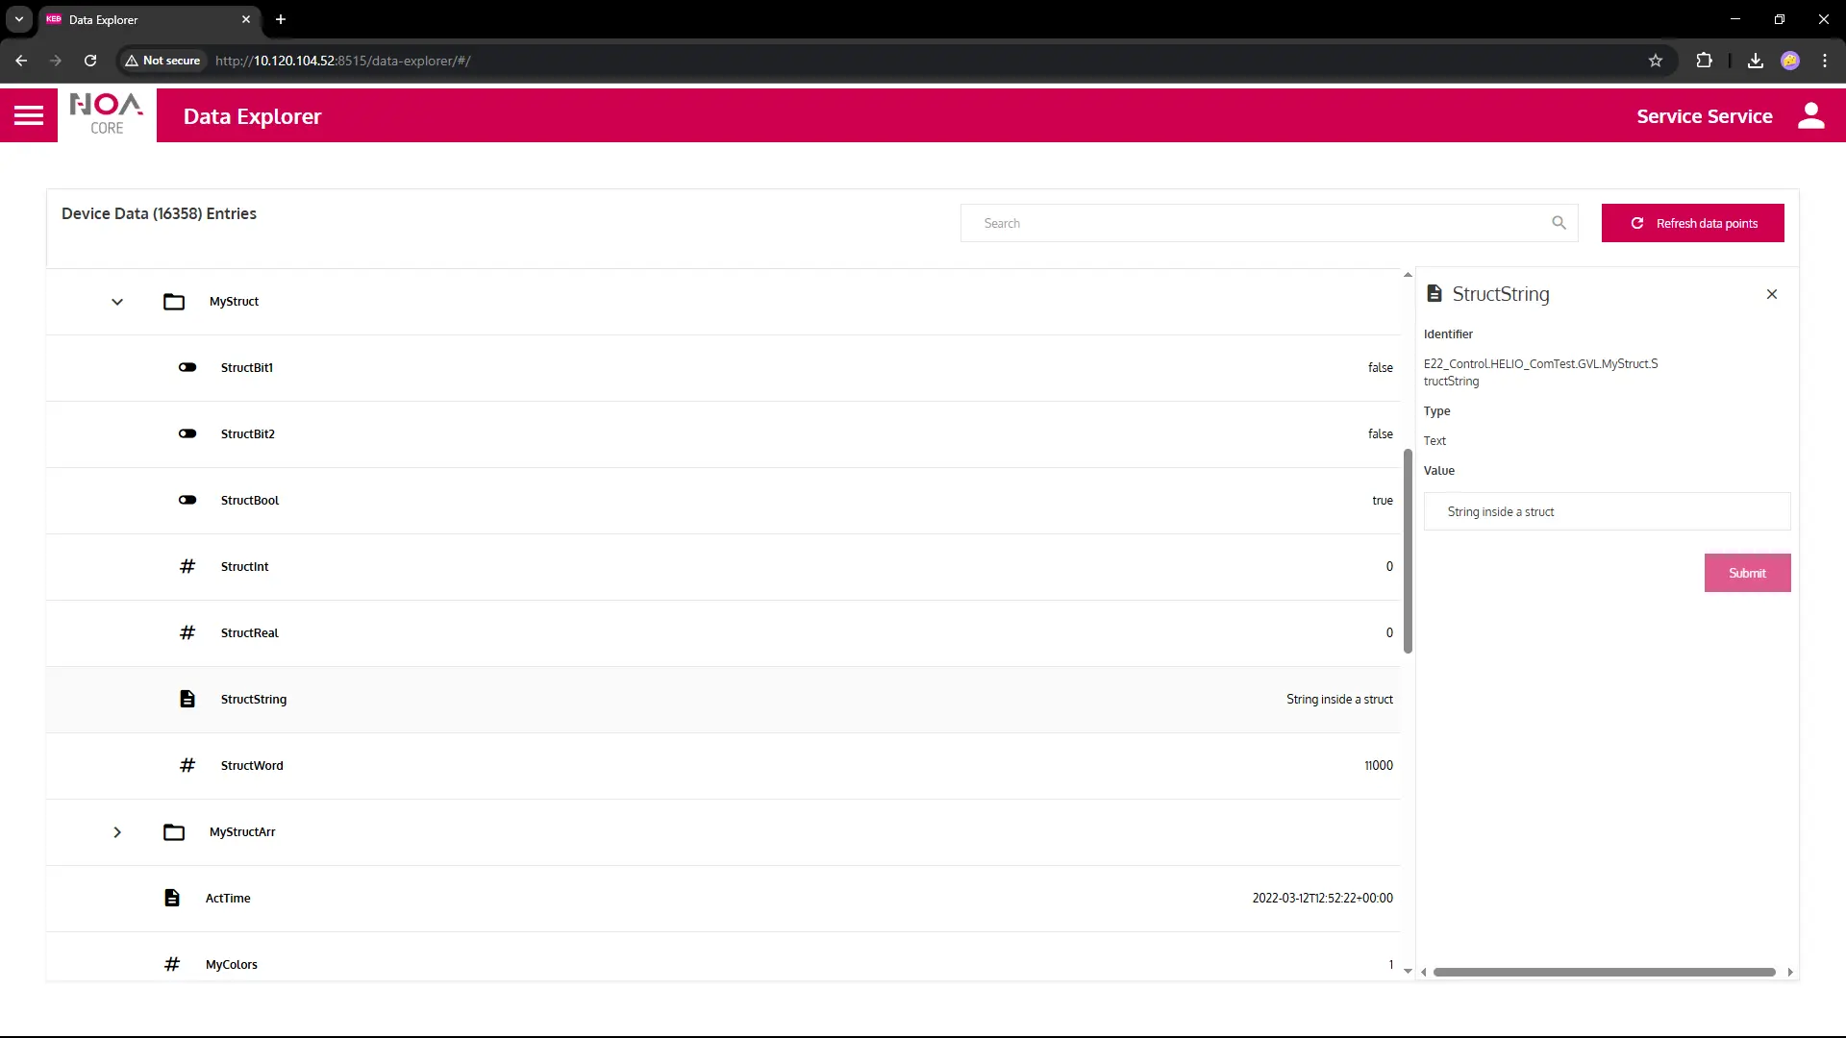The height and width of the screenshot is (1038, 1846).
Task: Click the browser bookmark star icon
Action: [x=1656, y=61]
